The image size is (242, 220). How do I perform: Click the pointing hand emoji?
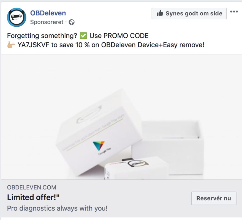(x=11, y=45)
